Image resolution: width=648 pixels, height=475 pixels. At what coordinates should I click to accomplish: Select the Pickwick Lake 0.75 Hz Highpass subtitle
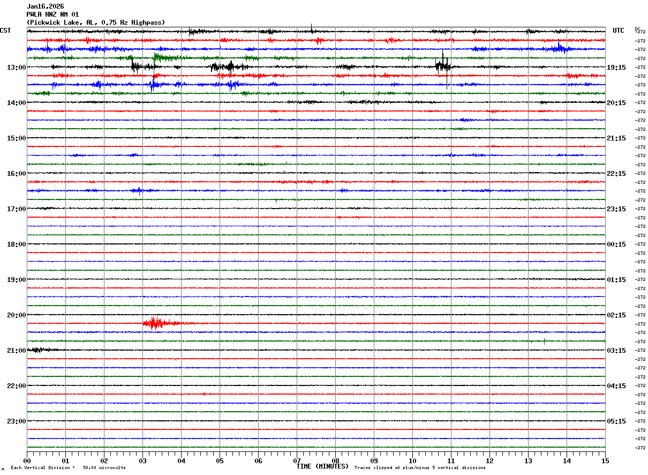(96, 23)
